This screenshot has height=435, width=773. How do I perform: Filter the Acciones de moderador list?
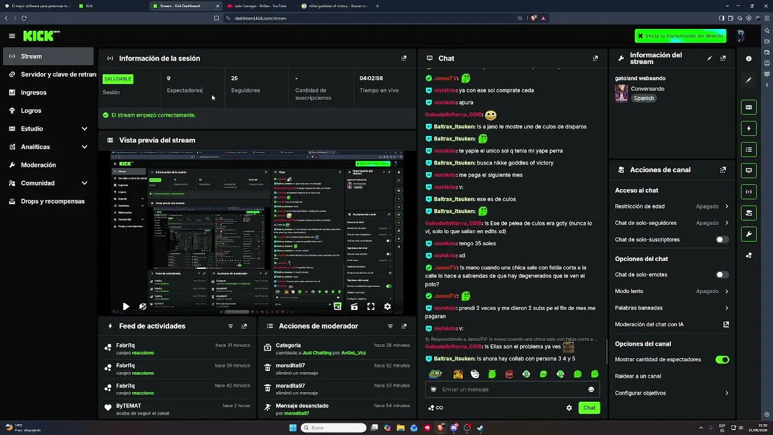point(390,326)
